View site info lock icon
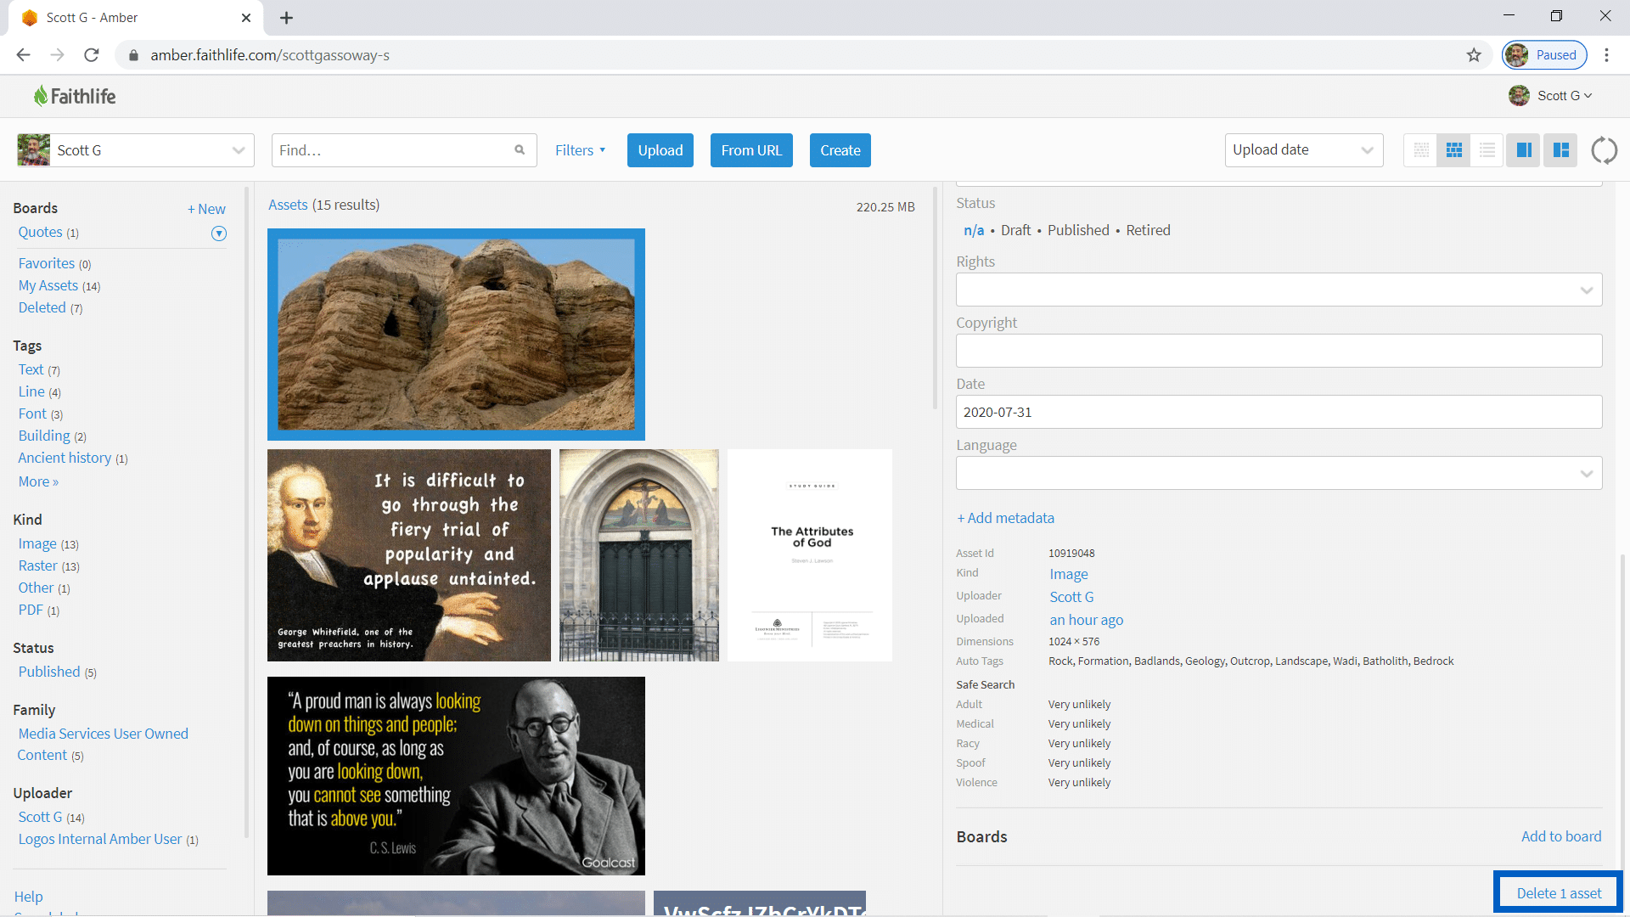 (132, 55)
